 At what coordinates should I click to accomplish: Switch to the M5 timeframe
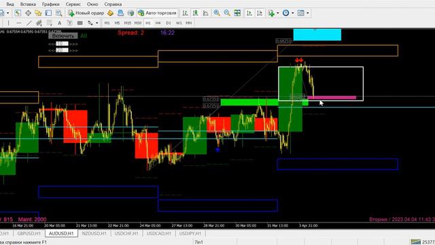point(117,23)
